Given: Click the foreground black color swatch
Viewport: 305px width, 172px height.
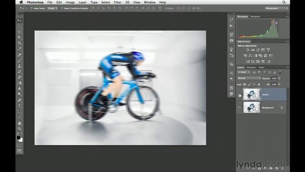Looking at the screenshot, I should point(18,138).
